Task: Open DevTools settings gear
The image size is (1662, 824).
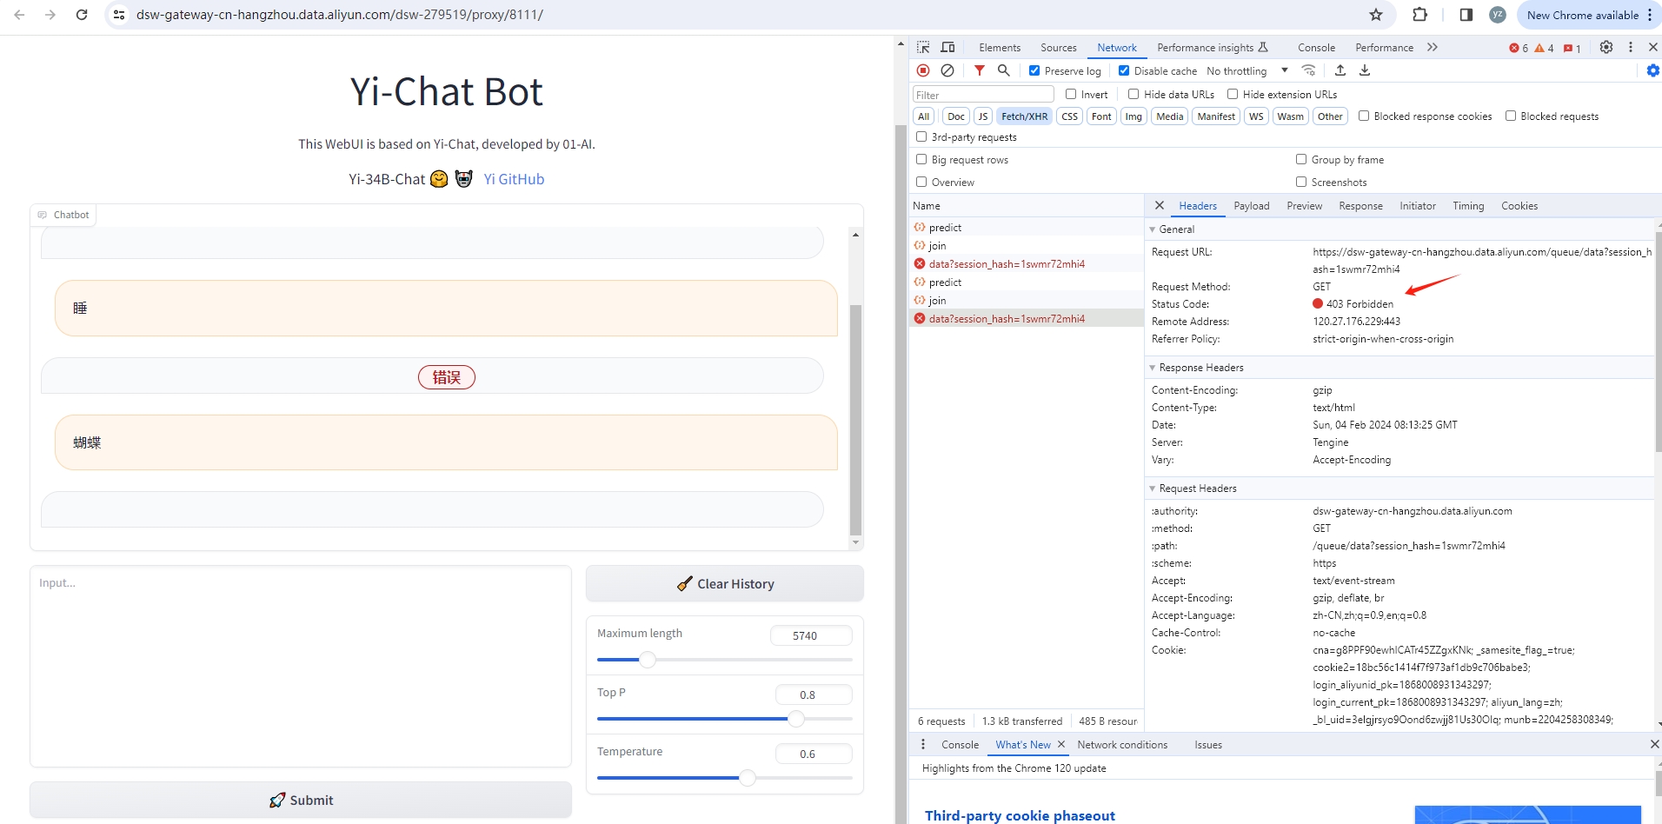Action: click(1606, 47)
